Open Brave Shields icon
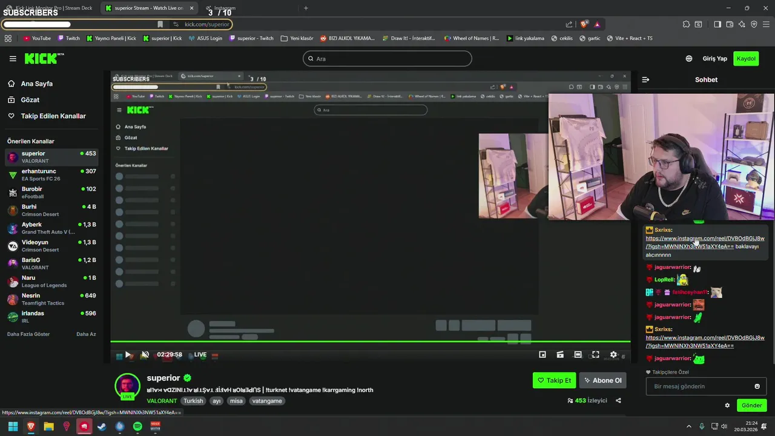The width and height of the screenshot is (775, 436). point(584,24)
